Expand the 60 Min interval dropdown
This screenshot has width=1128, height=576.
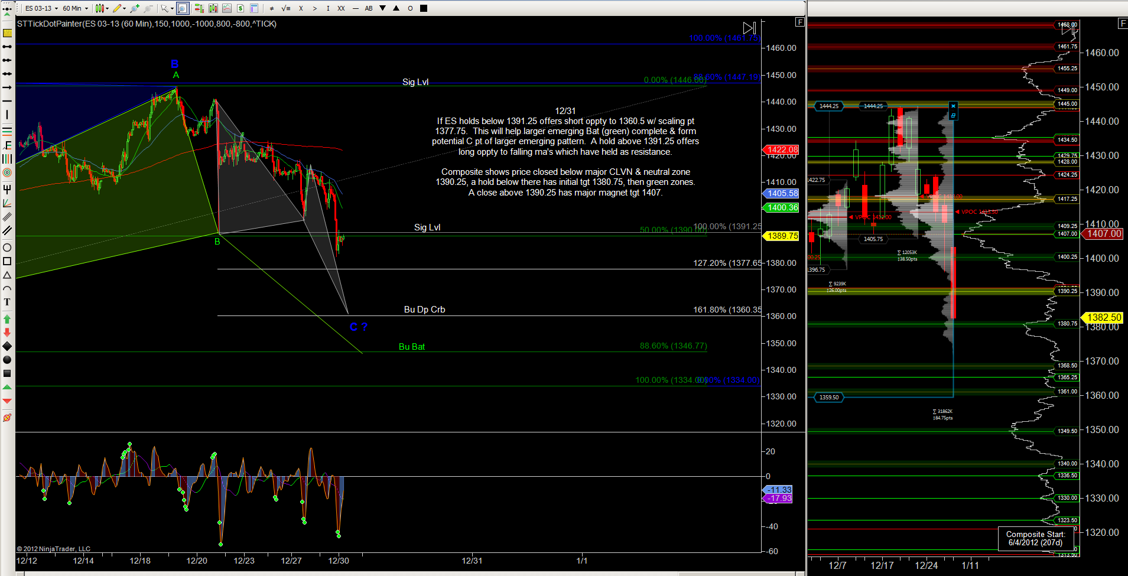tap(75, 8)
